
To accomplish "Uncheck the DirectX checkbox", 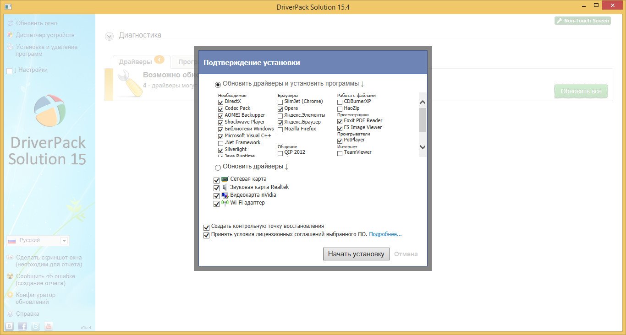I will coord(221,102).
